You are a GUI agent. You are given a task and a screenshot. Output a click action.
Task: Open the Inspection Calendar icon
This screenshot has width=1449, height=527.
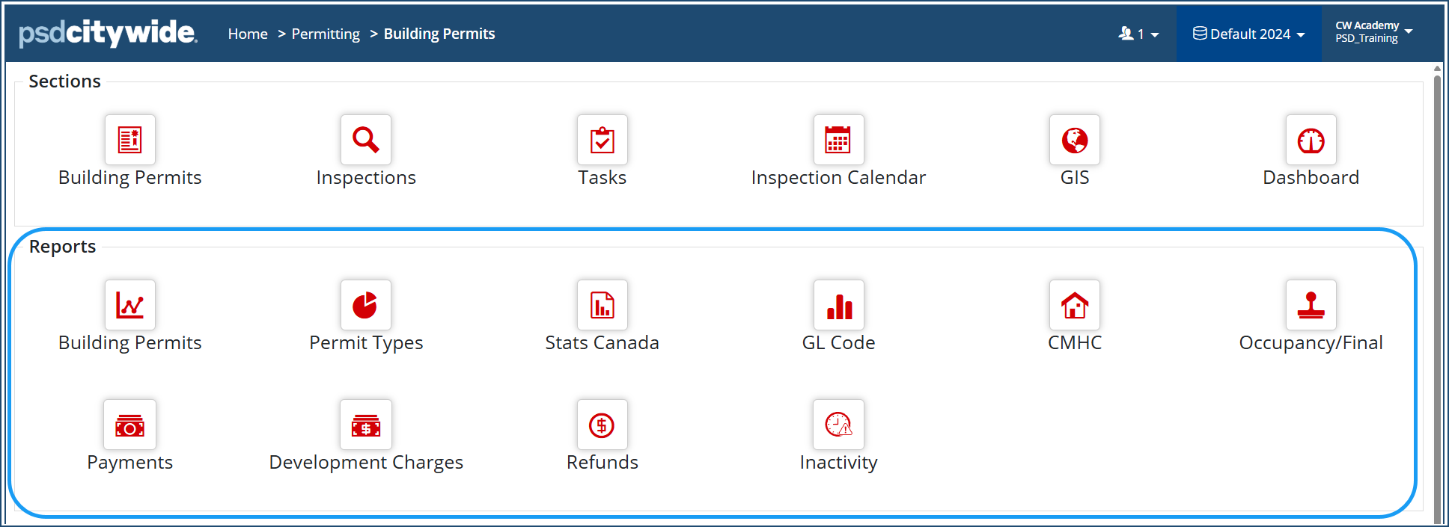838,140
